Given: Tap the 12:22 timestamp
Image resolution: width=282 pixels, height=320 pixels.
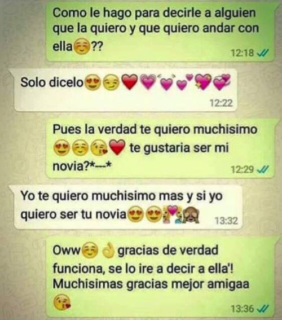Looking at the screenshot, I should click(221, 103).
